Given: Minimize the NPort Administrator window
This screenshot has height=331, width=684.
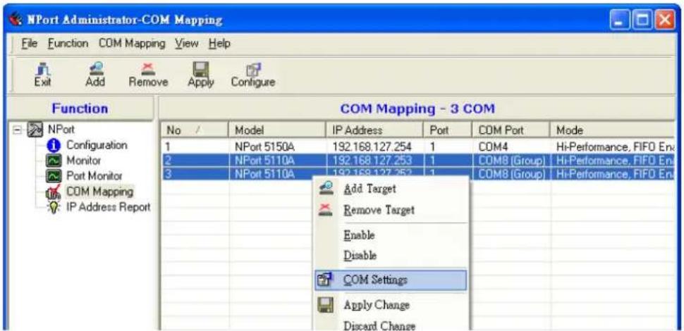Looking at the screenshot, I should click(x=621, y=20).
